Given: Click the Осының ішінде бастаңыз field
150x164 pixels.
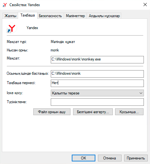Looking at the screenshot, I should [97, 74].
